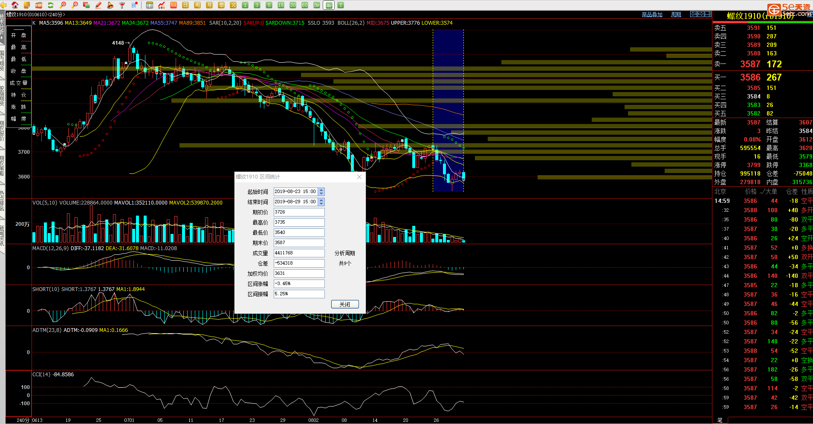Close the 区间统计 dialog with X
This screenshot has height=424, width=813.
[x=359, y=177]
